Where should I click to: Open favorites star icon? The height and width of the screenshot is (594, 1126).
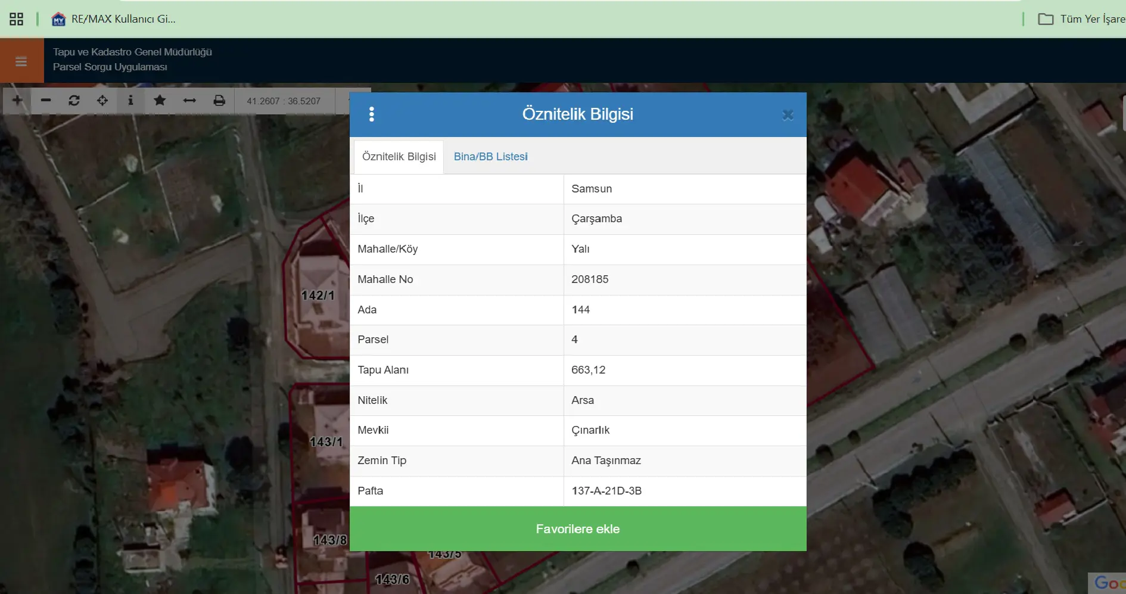160,100
